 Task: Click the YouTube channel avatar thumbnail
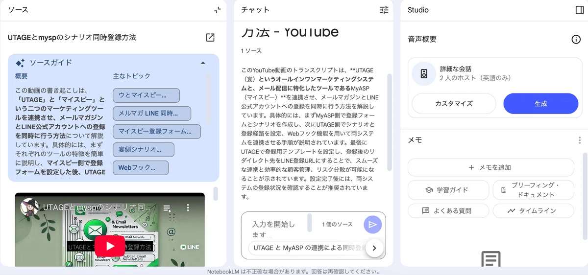(30, 207)
